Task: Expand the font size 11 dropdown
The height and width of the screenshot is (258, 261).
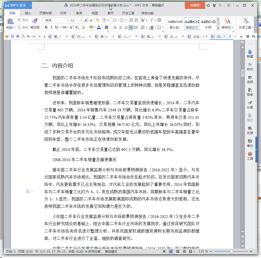Action: click(81, 20)
